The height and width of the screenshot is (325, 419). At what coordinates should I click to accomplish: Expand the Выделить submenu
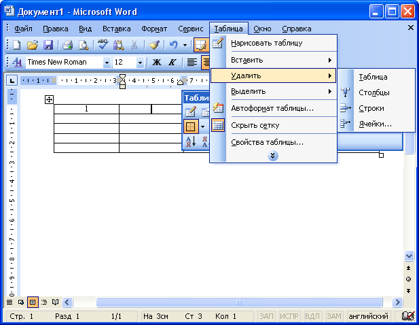point(273,92)
